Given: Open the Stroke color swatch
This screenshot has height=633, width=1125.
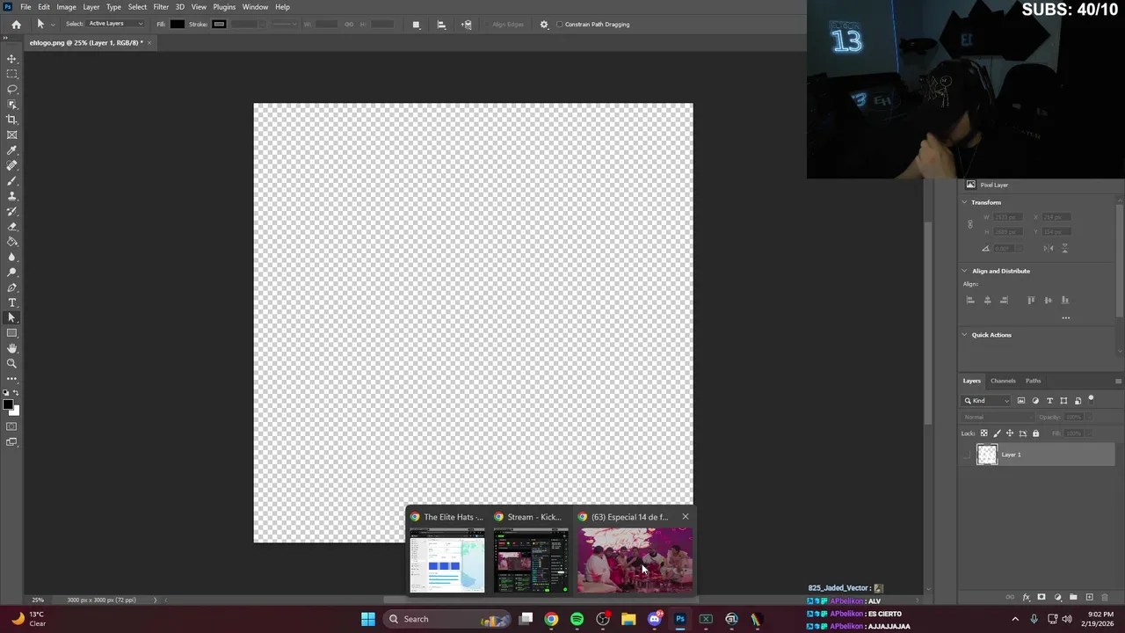Looking at the screenshot, I should (x=219, y=25).
